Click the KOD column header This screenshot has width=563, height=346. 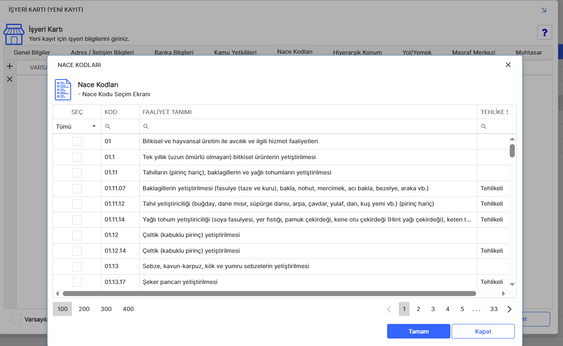pos(120,112)
